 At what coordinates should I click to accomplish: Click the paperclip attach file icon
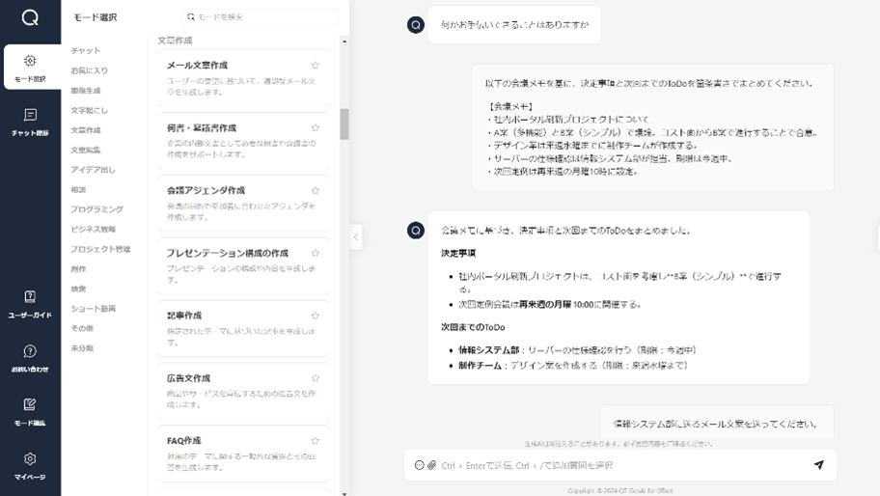click(432, 465)
